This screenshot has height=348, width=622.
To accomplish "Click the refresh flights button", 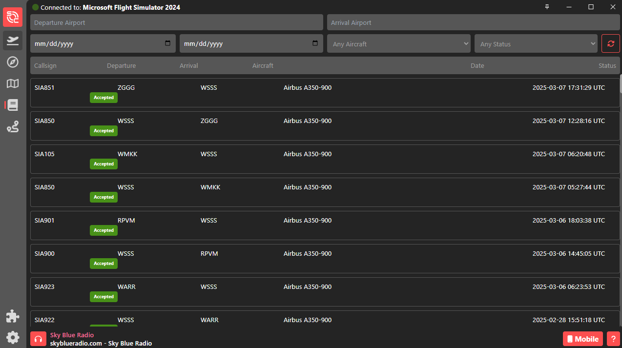I will pos(610,43).
